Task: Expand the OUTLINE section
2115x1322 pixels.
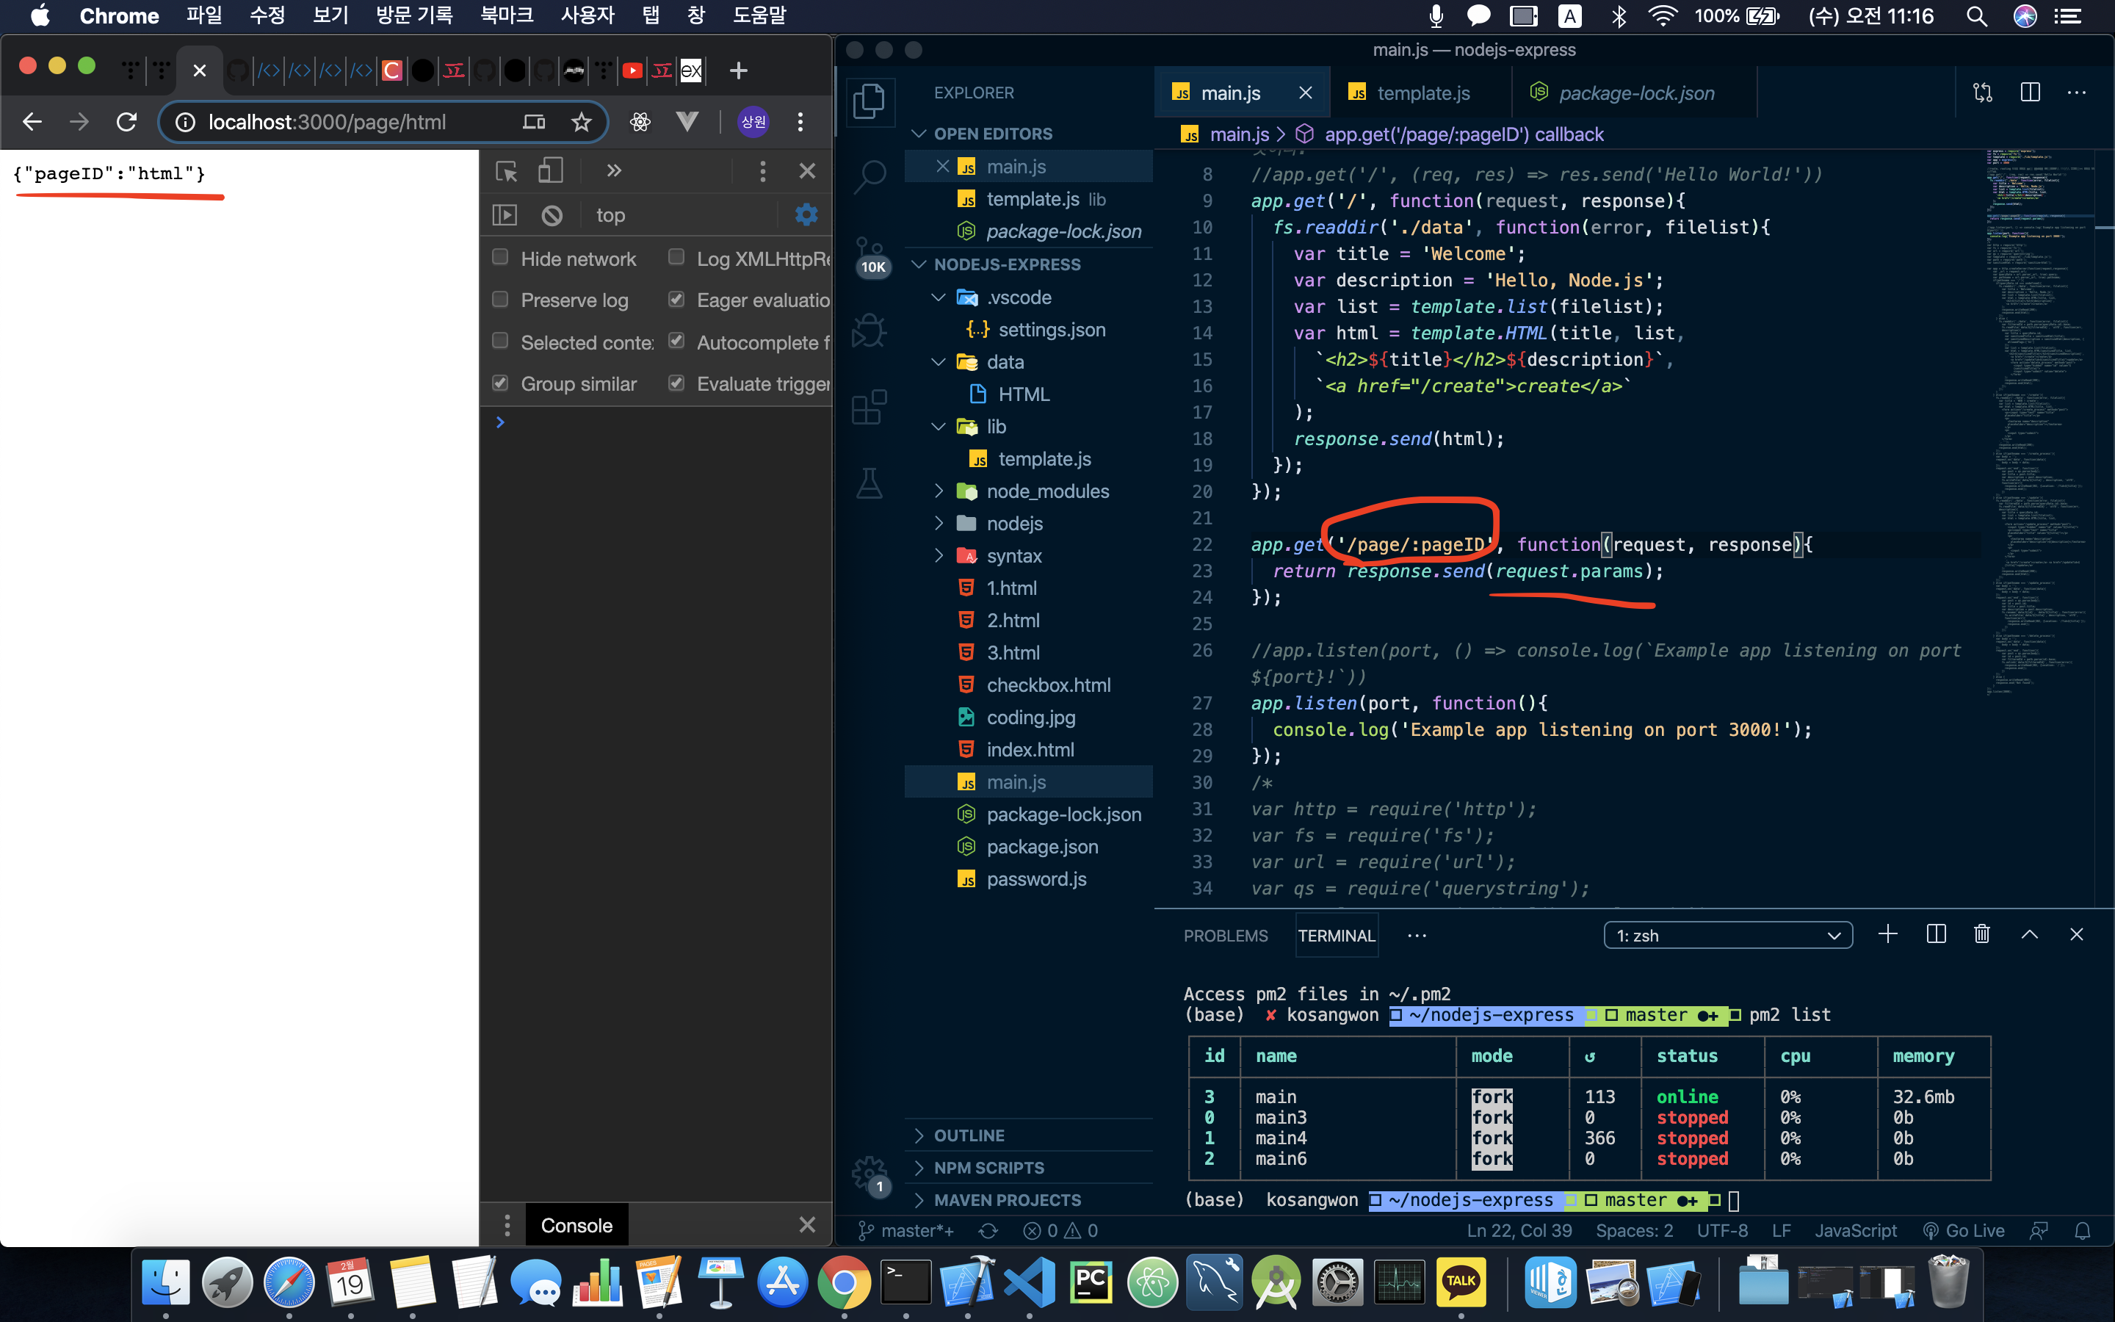Action: point(969,1135)
